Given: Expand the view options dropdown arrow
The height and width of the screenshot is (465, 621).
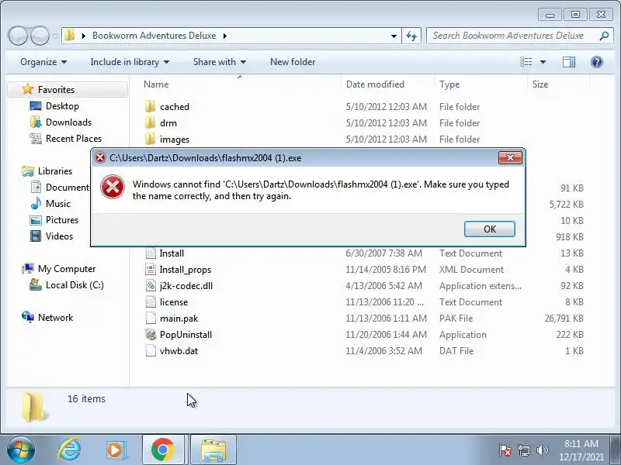Looking at the screenshot, I should coord(543,62).
